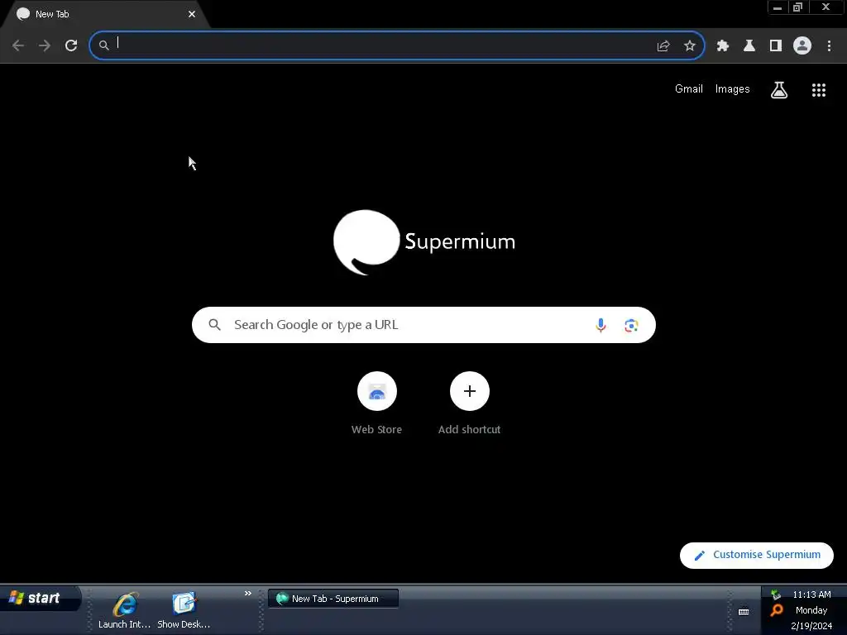Image resolution: width=847 pixels, height=635 pixels.
Task: Minimize the Supermium window
Action: pyautogui.click(x=778, y=7)
